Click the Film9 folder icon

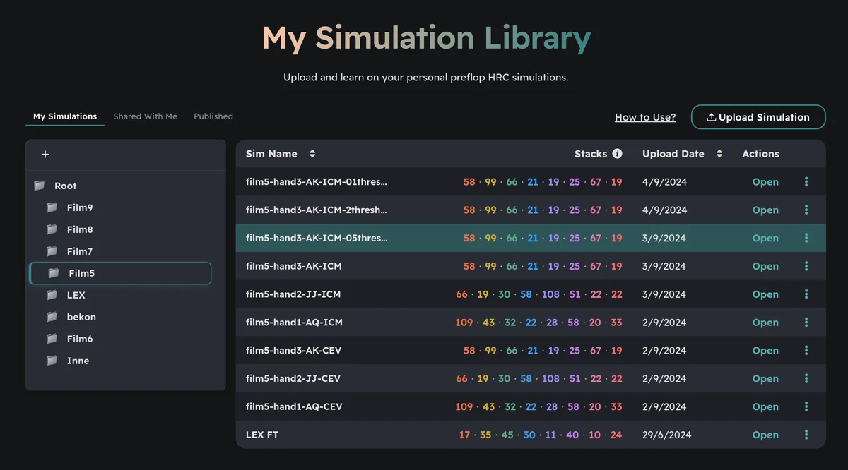[x=52, y=207]
